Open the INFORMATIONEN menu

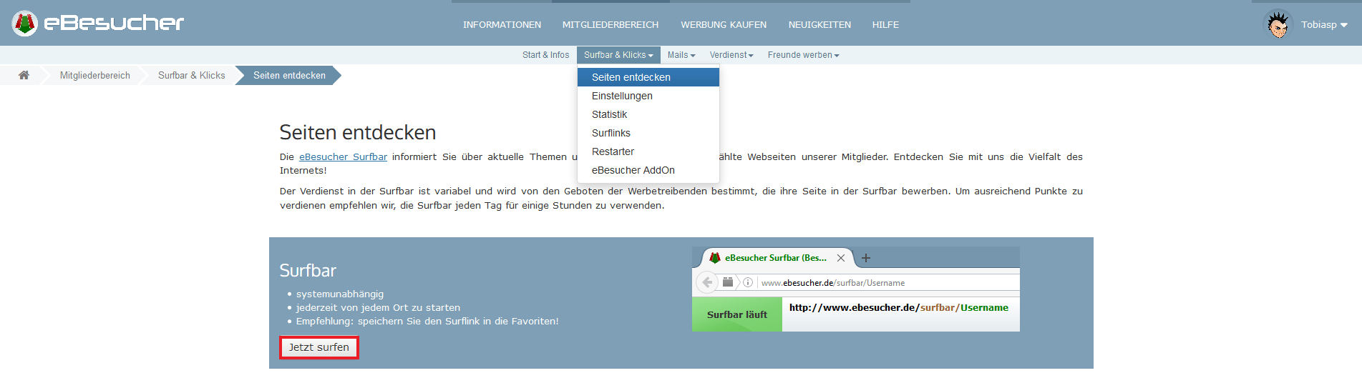point(502,24)
